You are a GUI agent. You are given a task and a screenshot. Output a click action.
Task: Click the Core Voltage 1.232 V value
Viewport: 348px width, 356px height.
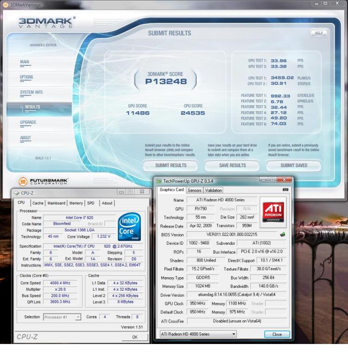tap(103, 236)
